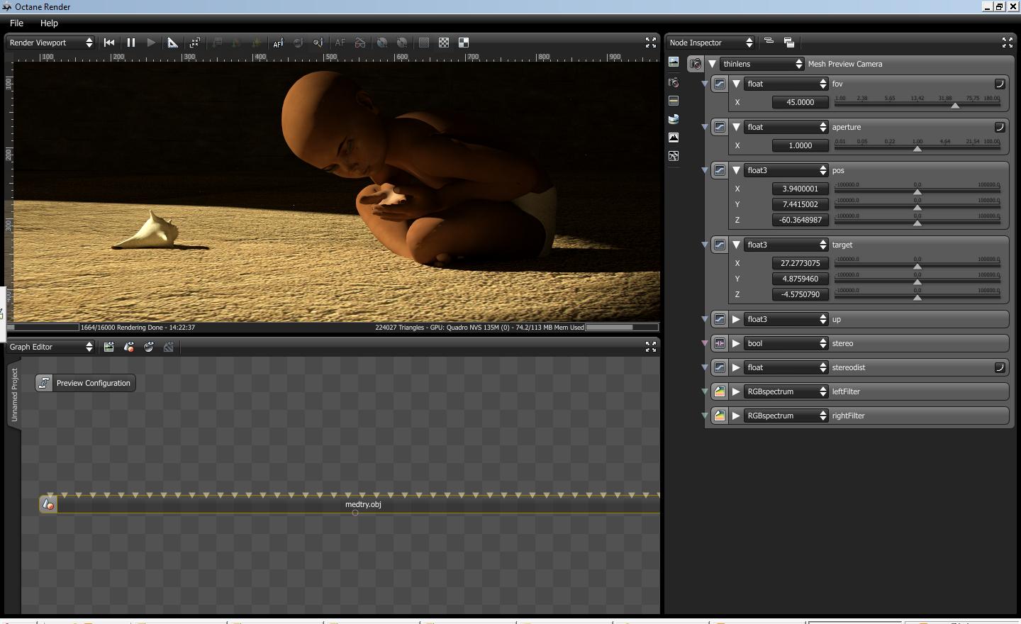Click the checkerboard alpha background icon
Screen dimensions: 1021x624
point(444,43)
